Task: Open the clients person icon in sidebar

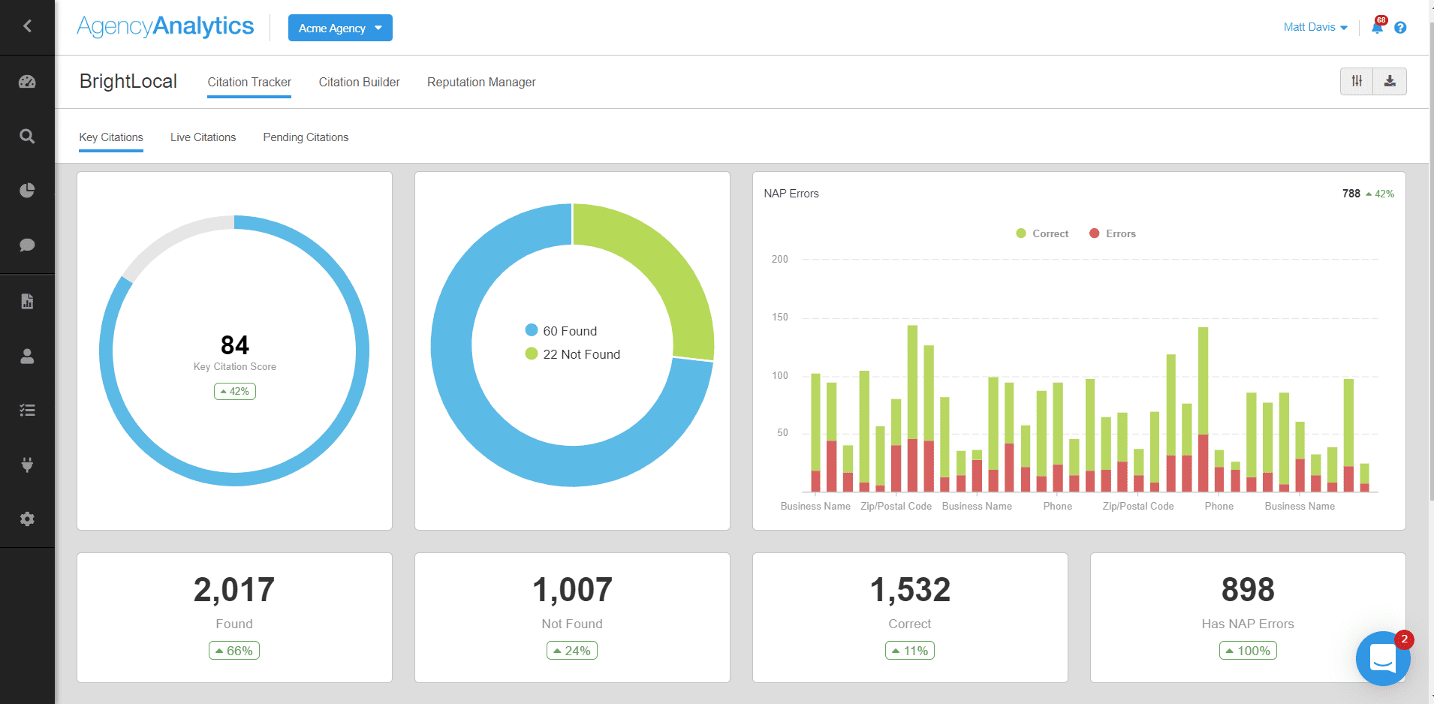Action: [27, 357]
